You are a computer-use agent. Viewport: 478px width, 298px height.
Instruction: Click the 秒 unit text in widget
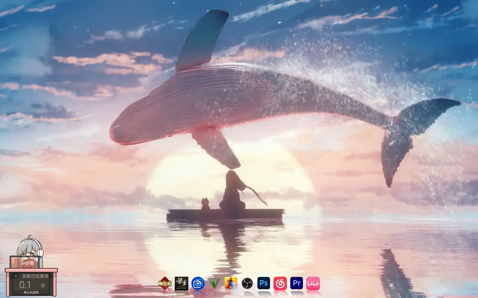tap(43, 286)
